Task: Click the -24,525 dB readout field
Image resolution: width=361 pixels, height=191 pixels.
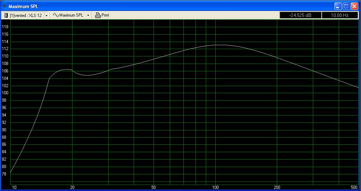Action: tap(300, 15)
